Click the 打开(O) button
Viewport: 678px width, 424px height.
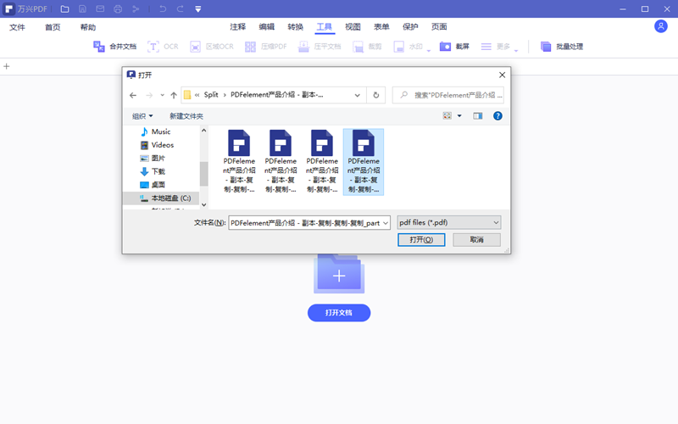pos(421,240)
